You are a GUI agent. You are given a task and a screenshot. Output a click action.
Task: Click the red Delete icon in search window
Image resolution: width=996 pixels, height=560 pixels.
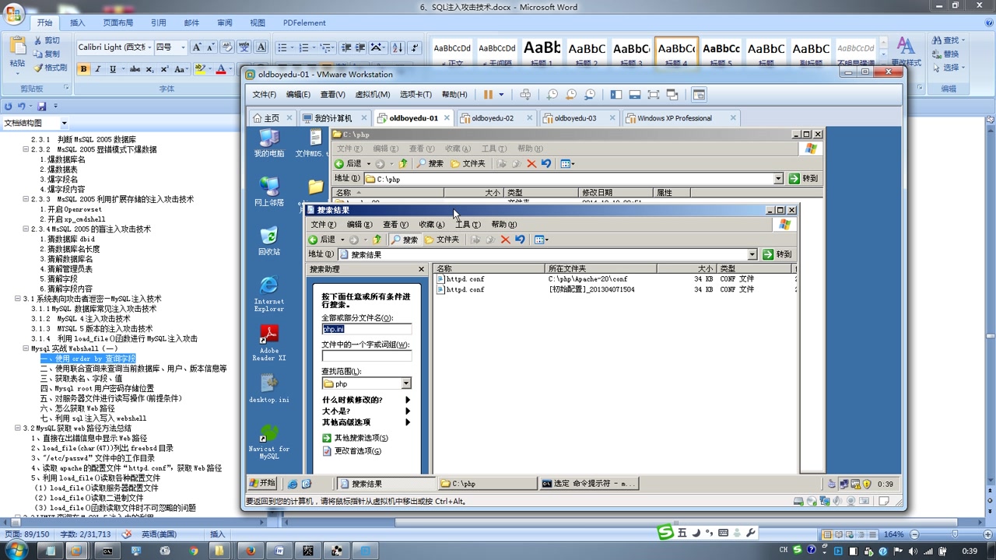(505, 240)
